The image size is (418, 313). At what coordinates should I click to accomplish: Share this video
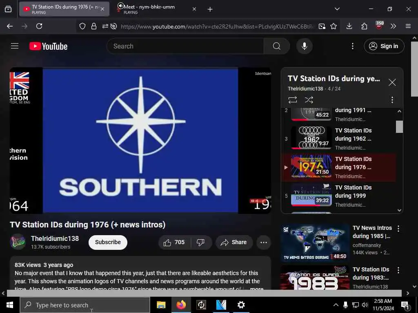point(234,242)
